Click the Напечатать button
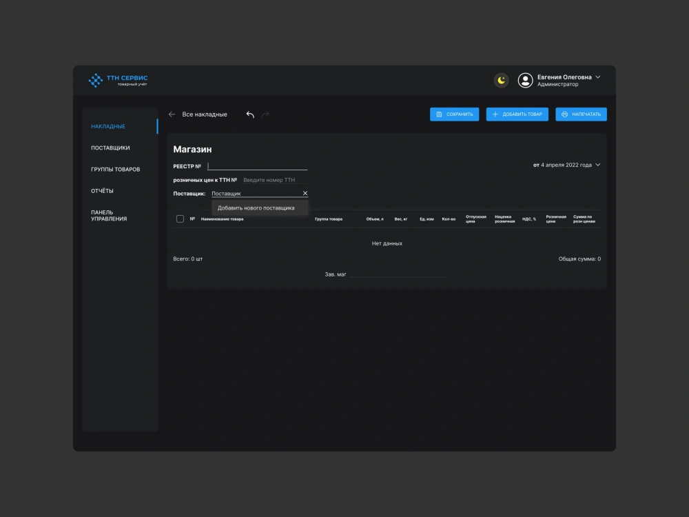689x517 pixels. [x=581, y=114]
